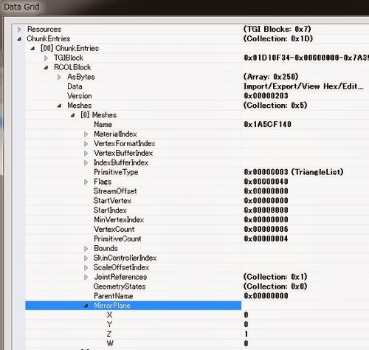Collapse the [00] ChunkEntries node
Viewport: 369px width, 350px height.
click(32, 49)
